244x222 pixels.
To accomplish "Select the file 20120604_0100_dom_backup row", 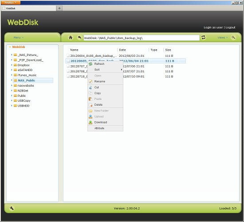I will [x=126, y=55].
